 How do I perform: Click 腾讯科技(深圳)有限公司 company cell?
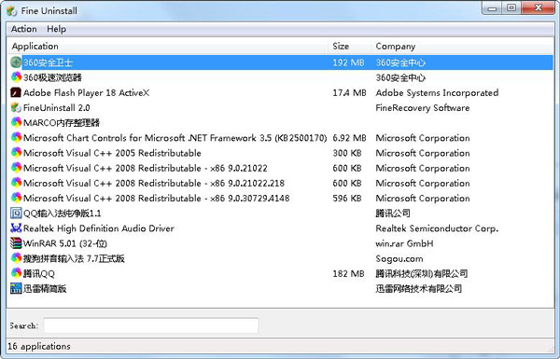click(422, 274)
